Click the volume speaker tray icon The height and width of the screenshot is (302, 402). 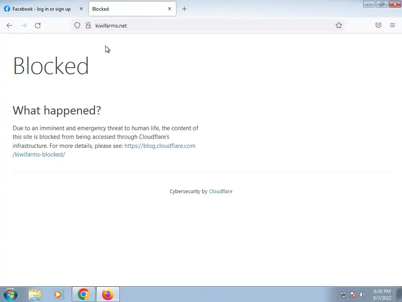pyautogui.click(x=362, y=295)
